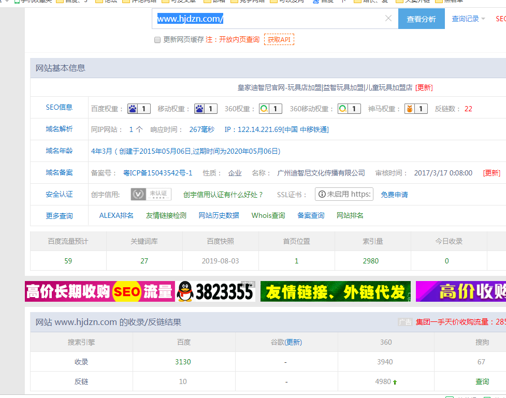Image resolution: width=506 pixels, height=398 pixels.
Task: Click the IP address 122.14.221.69 link
Action: 277,130
